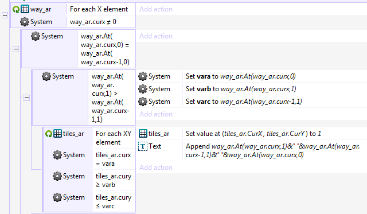Click the gear icon of Set vara action
Image resolution: width=367 pixels, height=214 pixels.
143,76
